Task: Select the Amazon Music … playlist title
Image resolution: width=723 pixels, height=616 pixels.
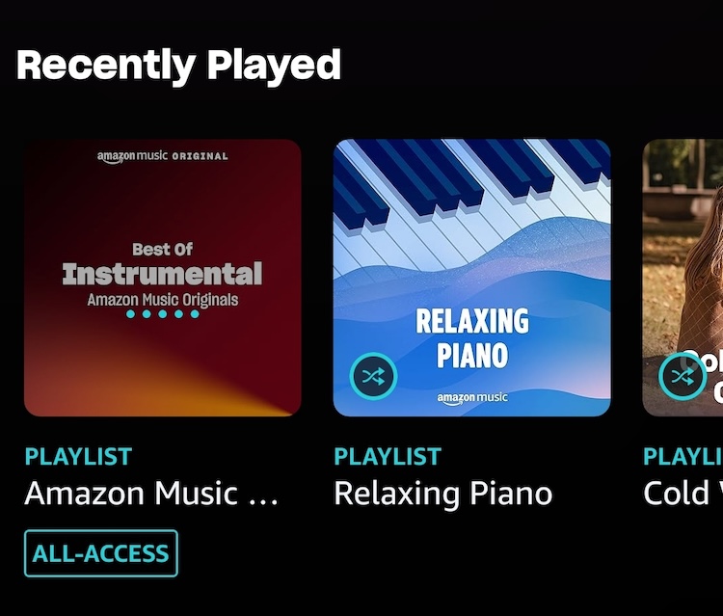Action: [151, 494]
